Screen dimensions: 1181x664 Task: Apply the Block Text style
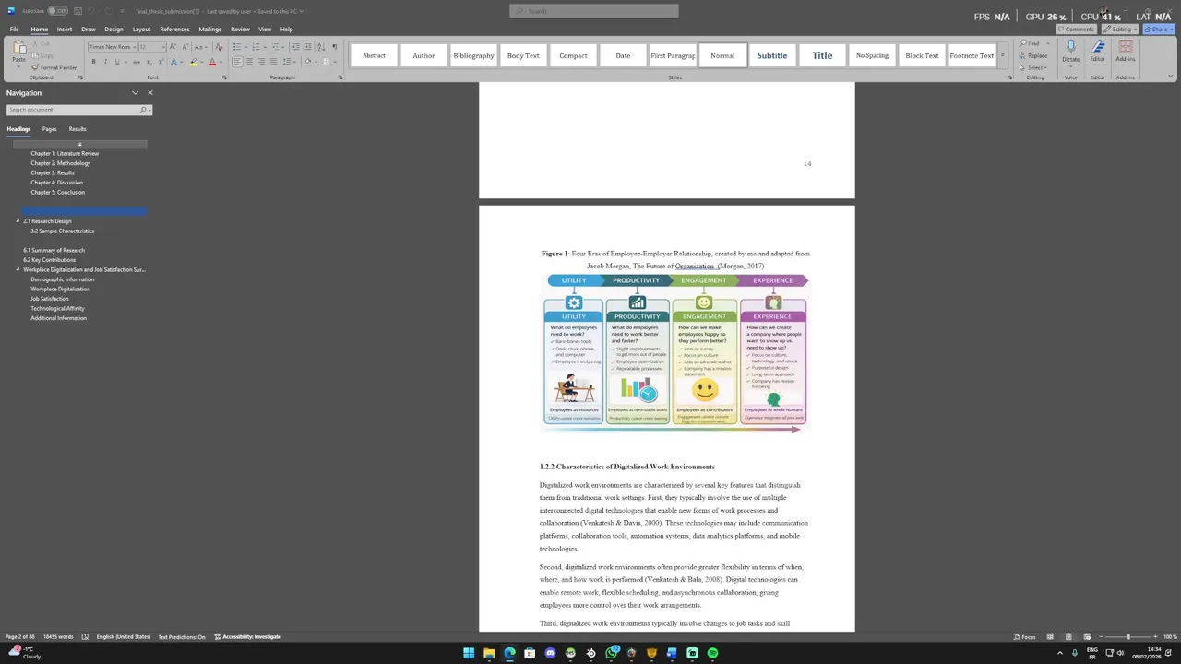click(922, 55)
